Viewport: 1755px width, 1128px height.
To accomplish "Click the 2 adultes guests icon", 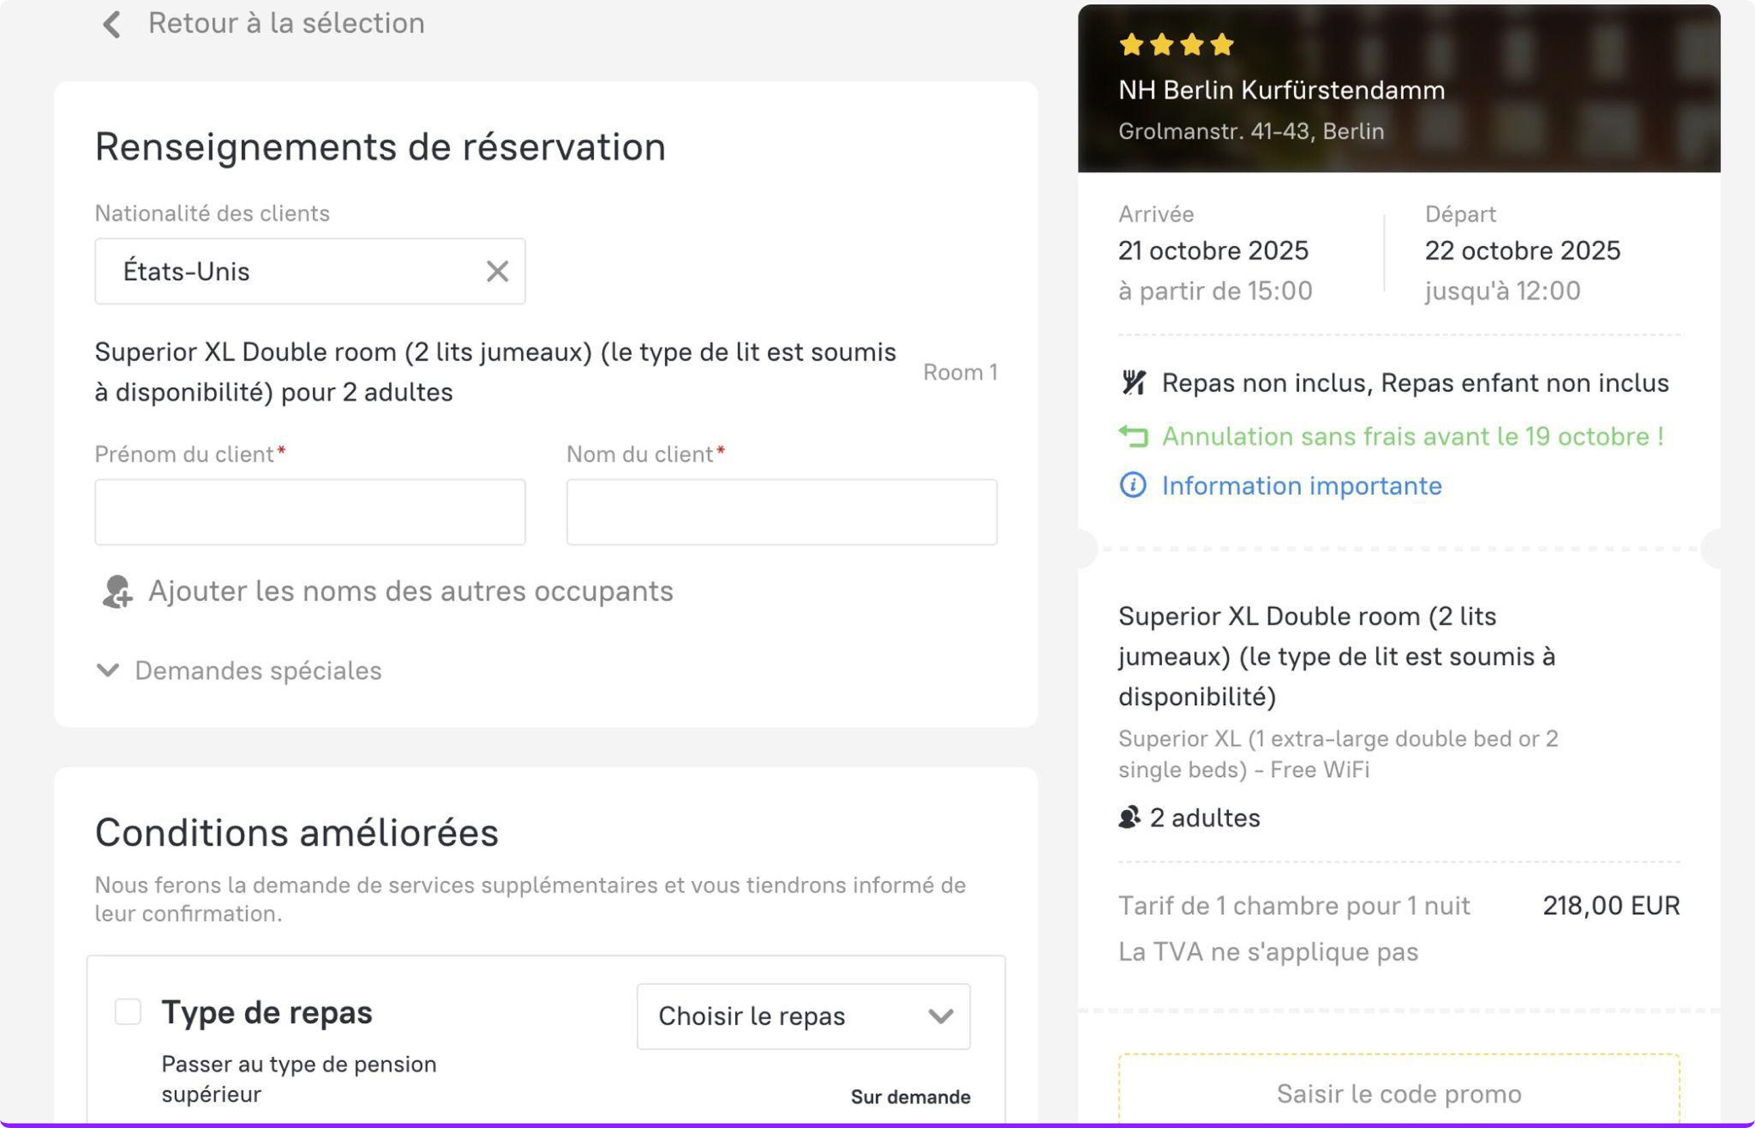I will [1130, 817].
